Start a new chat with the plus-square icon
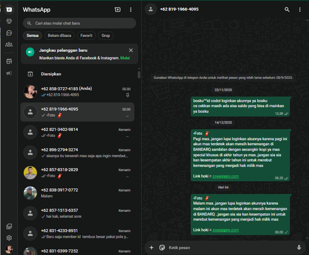The height and width of the screenshot is (255, 309). point(117,9)
